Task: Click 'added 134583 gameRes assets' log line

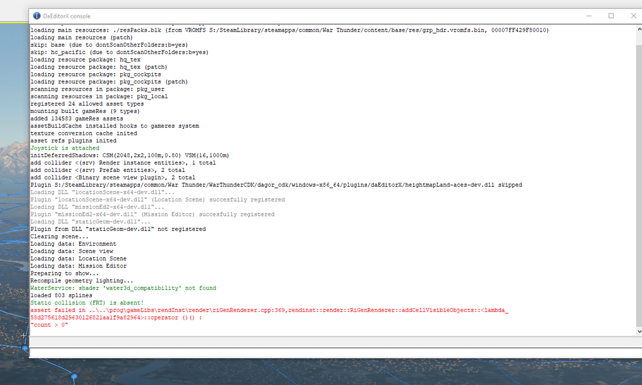Action: [x=75, y=119]
